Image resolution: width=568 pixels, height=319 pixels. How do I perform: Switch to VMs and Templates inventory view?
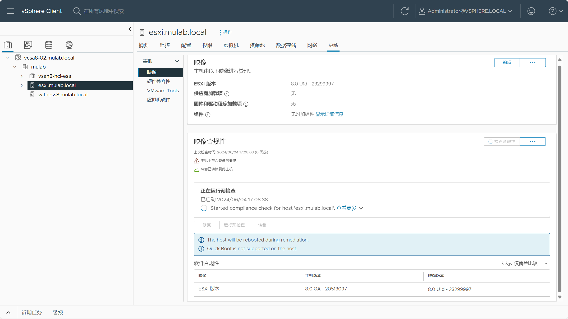click(x=28, y=45)
